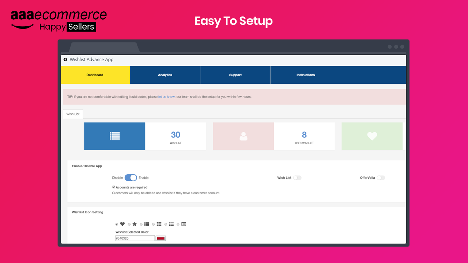Click the Wishlist Advance App circle icon
Image resolution: width=468 pixels, height=263 pixels.
click(65, 60)
